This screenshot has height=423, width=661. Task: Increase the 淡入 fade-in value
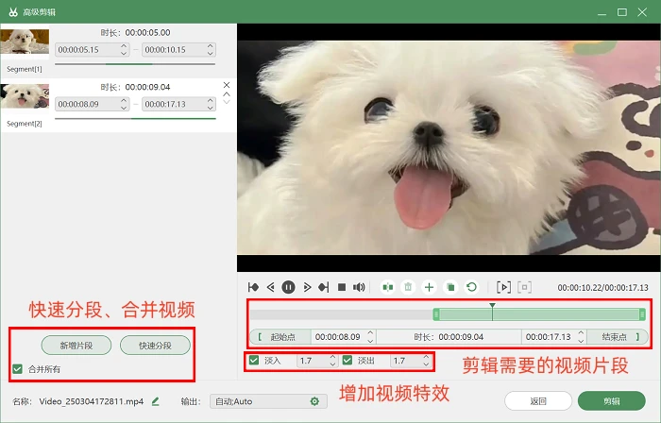(x=332, y=357)
